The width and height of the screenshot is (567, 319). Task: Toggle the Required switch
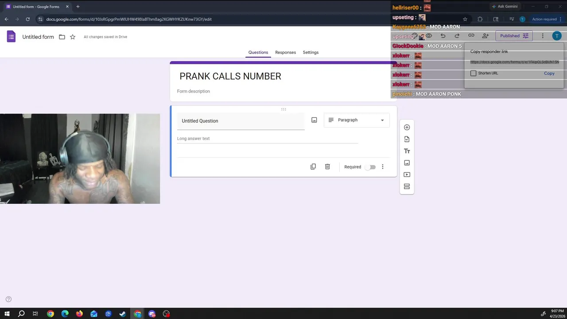coord(371,167)
